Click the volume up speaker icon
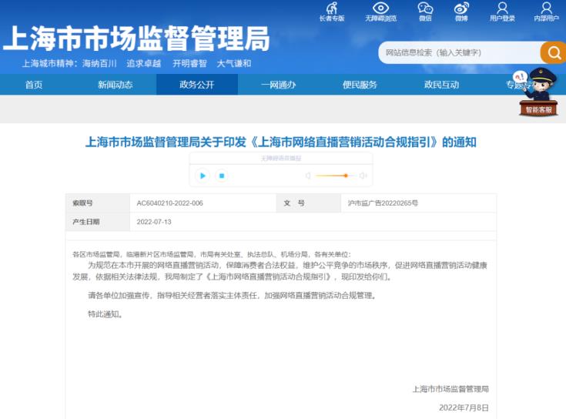 363,176
